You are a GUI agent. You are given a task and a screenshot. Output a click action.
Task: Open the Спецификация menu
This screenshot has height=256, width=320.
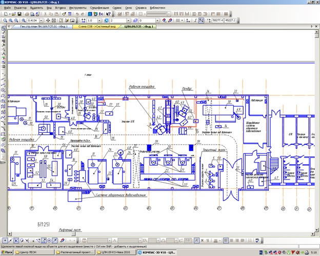tap(99, 8)
